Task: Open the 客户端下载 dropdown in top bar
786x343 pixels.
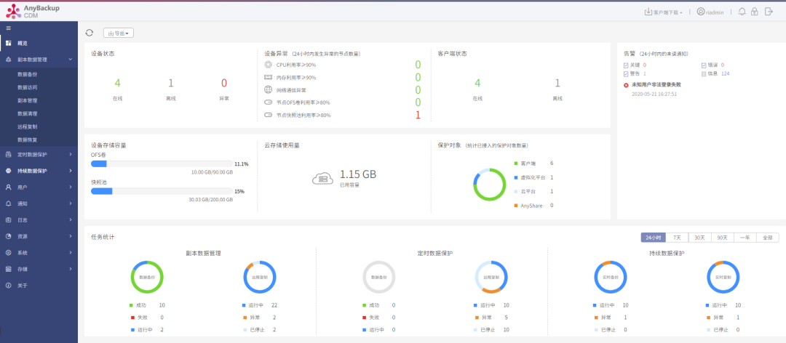Action: (664, 12)
